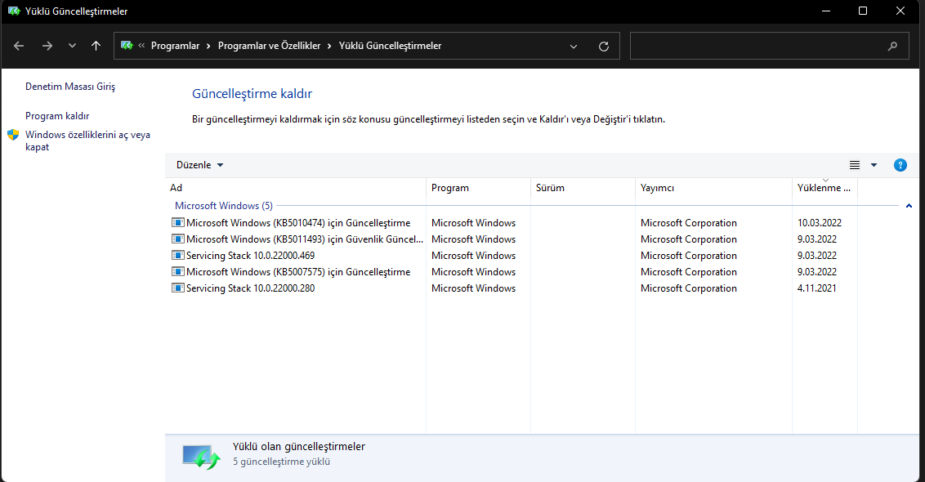Click the search magnifier icon
Screen dimensions: 925x482
click(892, 46)
